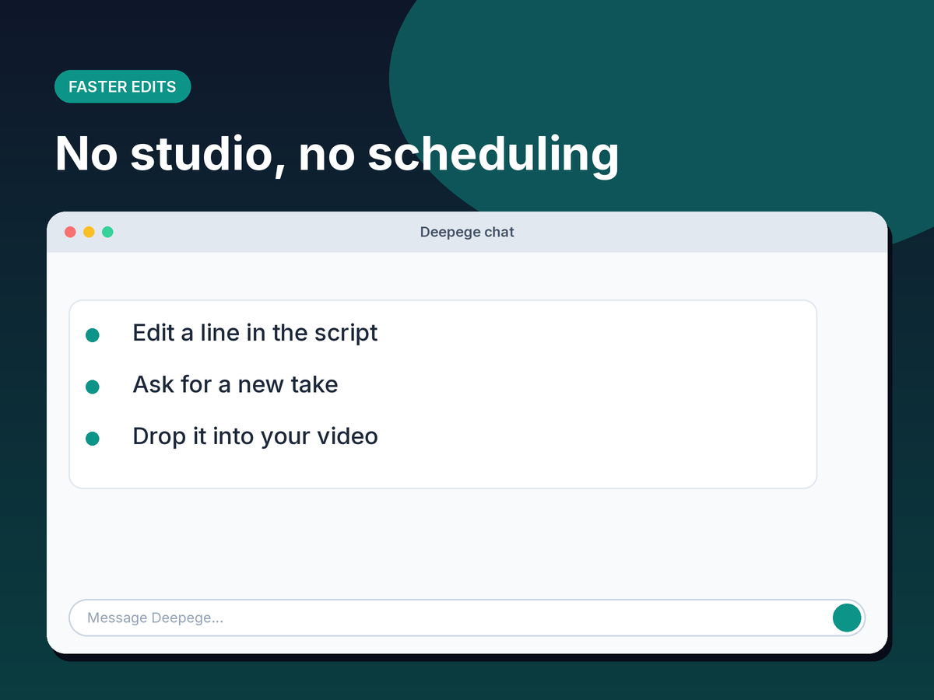
Task: Select 'Ask for a new take' text
Action: coord(235,384)
